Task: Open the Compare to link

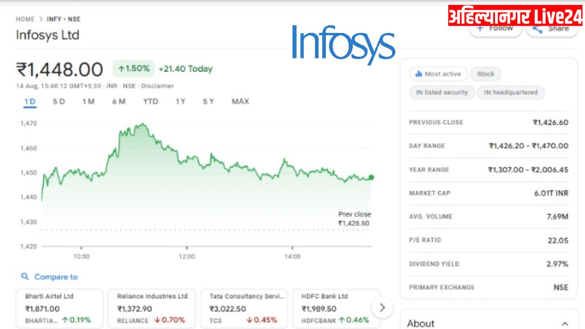Action: click(x=56, y=277)
